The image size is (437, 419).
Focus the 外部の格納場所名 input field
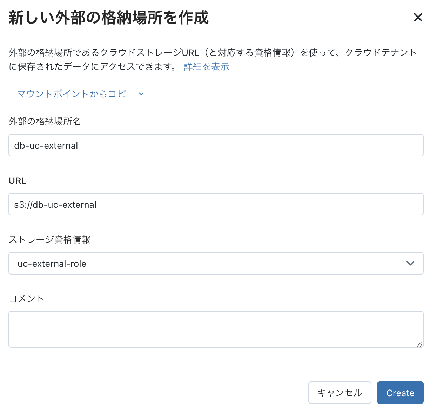pyautogui.click(x=216, y=145)
